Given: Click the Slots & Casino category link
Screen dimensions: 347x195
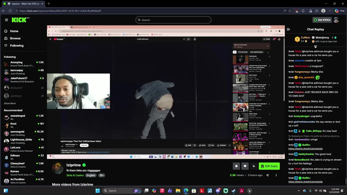Looking at the screenshot, I should (x=75, y=175).
